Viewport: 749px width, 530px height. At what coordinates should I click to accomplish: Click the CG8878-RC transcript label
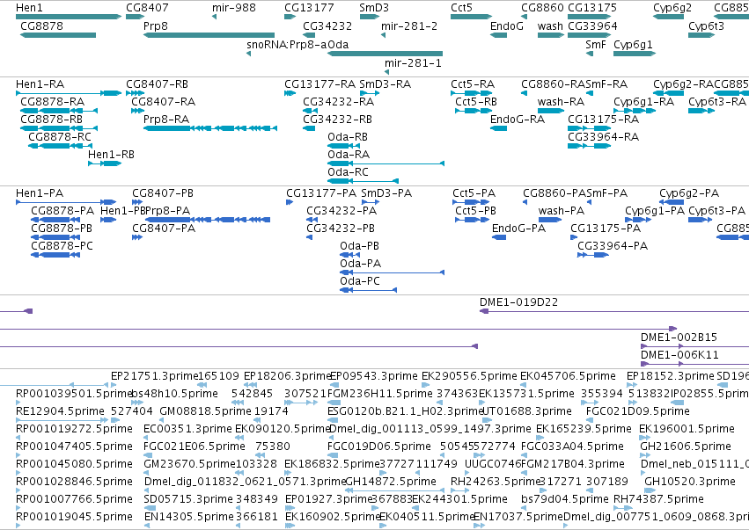pos(60,137)
